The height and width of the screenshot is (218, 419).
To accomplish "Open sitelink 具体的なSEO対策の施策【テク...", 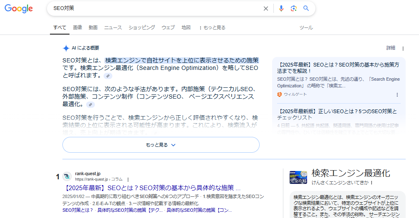I will (130, 210).
